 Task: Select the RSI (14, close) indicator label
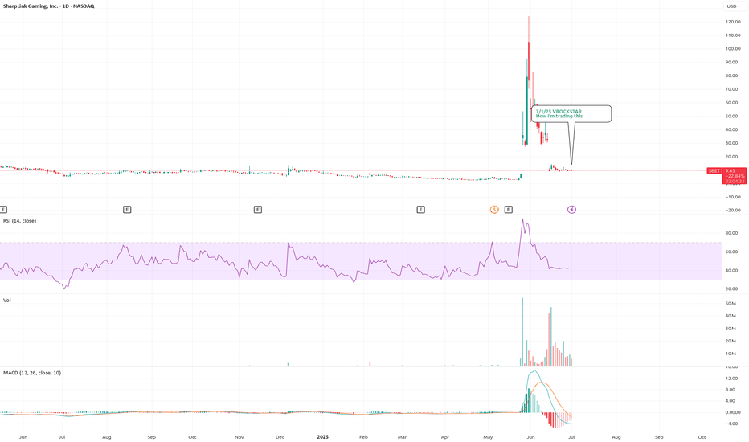[x=19, y=221]
